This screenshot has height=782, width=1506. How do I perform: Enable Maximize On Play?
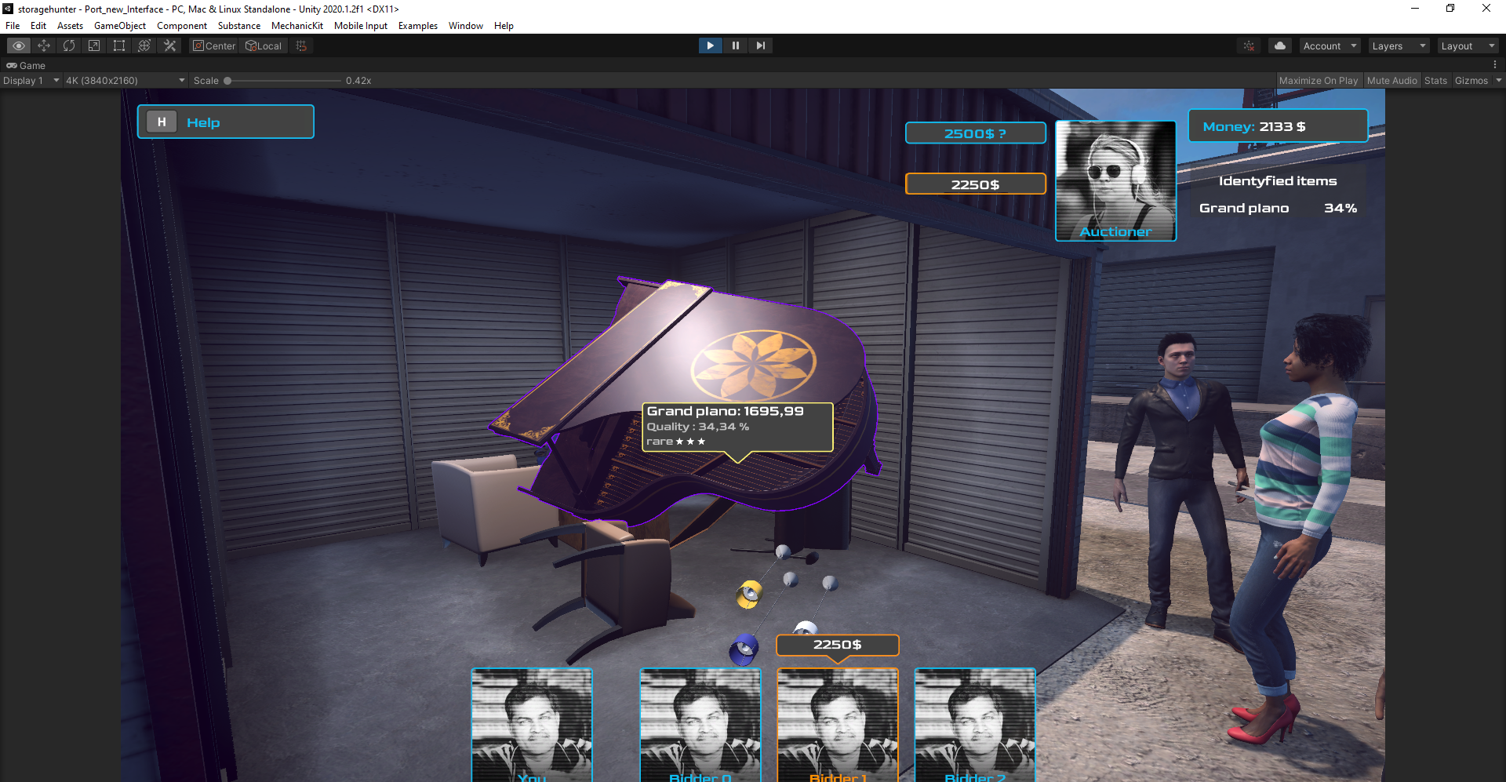[1319, 80]
